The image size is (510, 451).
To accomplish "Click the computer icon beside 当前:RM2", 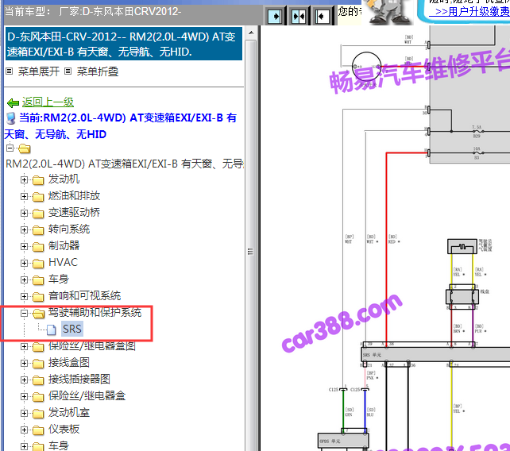I will [x=11, y=118].
